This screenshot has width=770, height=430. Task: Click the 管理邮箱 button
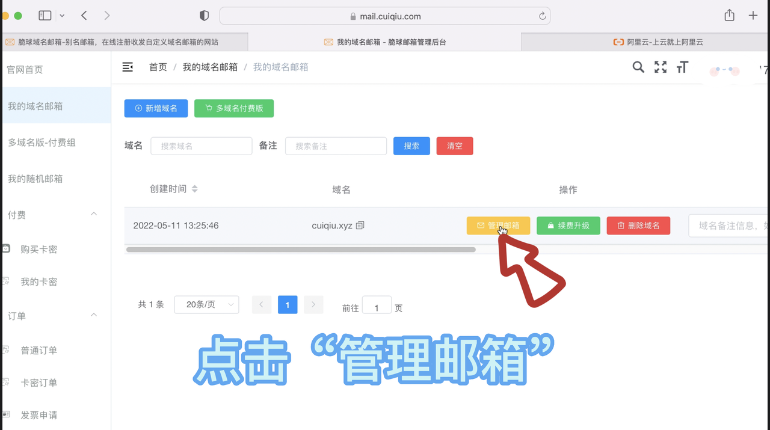click(498, 226)
